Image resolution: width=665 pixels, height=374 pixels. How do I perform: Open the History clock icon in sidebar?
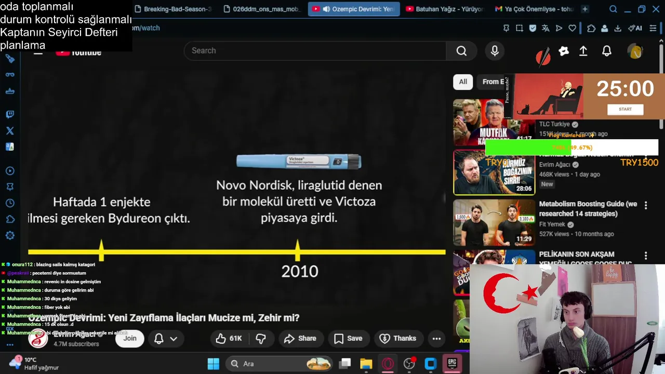(x=10, y=203)
